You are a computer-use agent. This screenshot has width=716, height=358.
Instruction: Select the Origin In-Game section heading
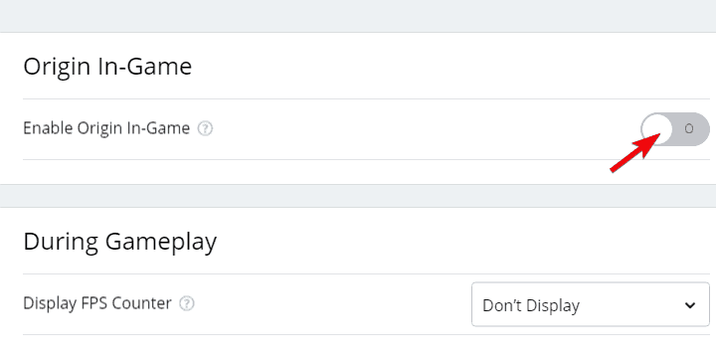click(107, 67)
